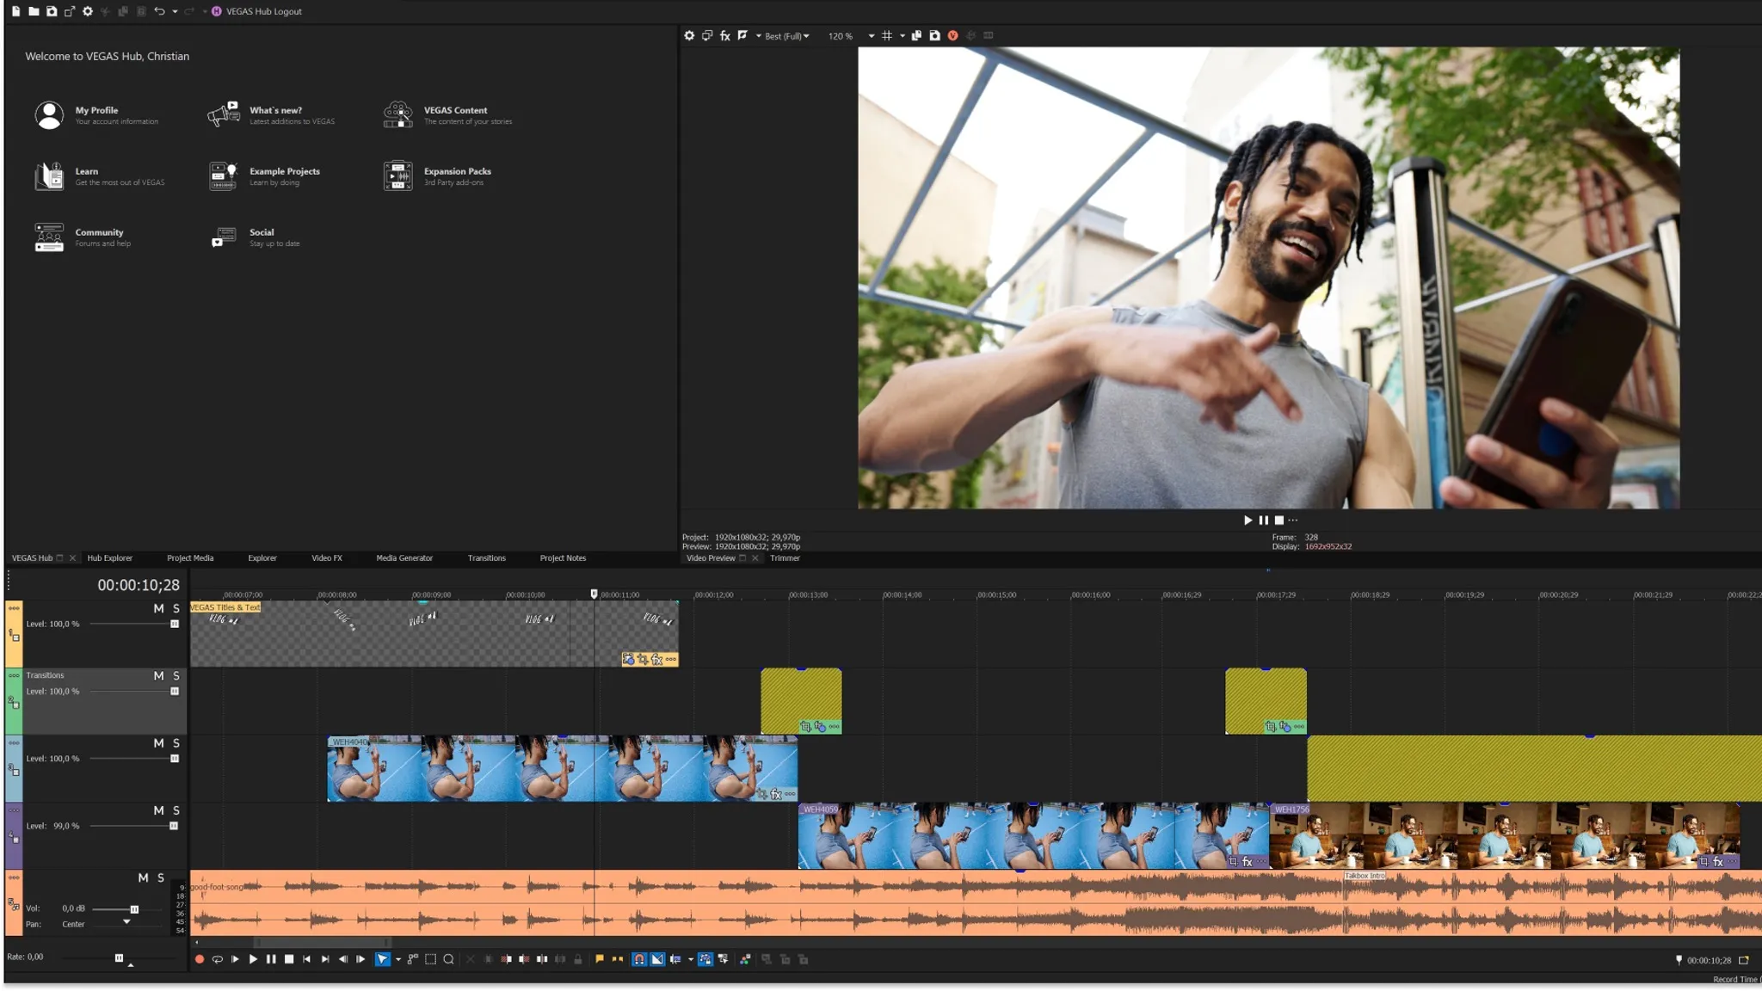Screen dimensions: 1762x991
Task: Click the VEGAS Hub Logout button
Action: coord(257,11)
